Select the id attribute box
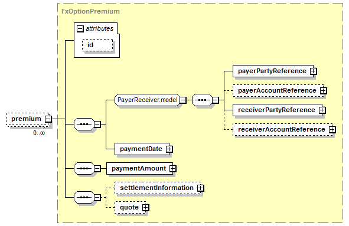Screen dimensions: 349x226 point(97,45)
